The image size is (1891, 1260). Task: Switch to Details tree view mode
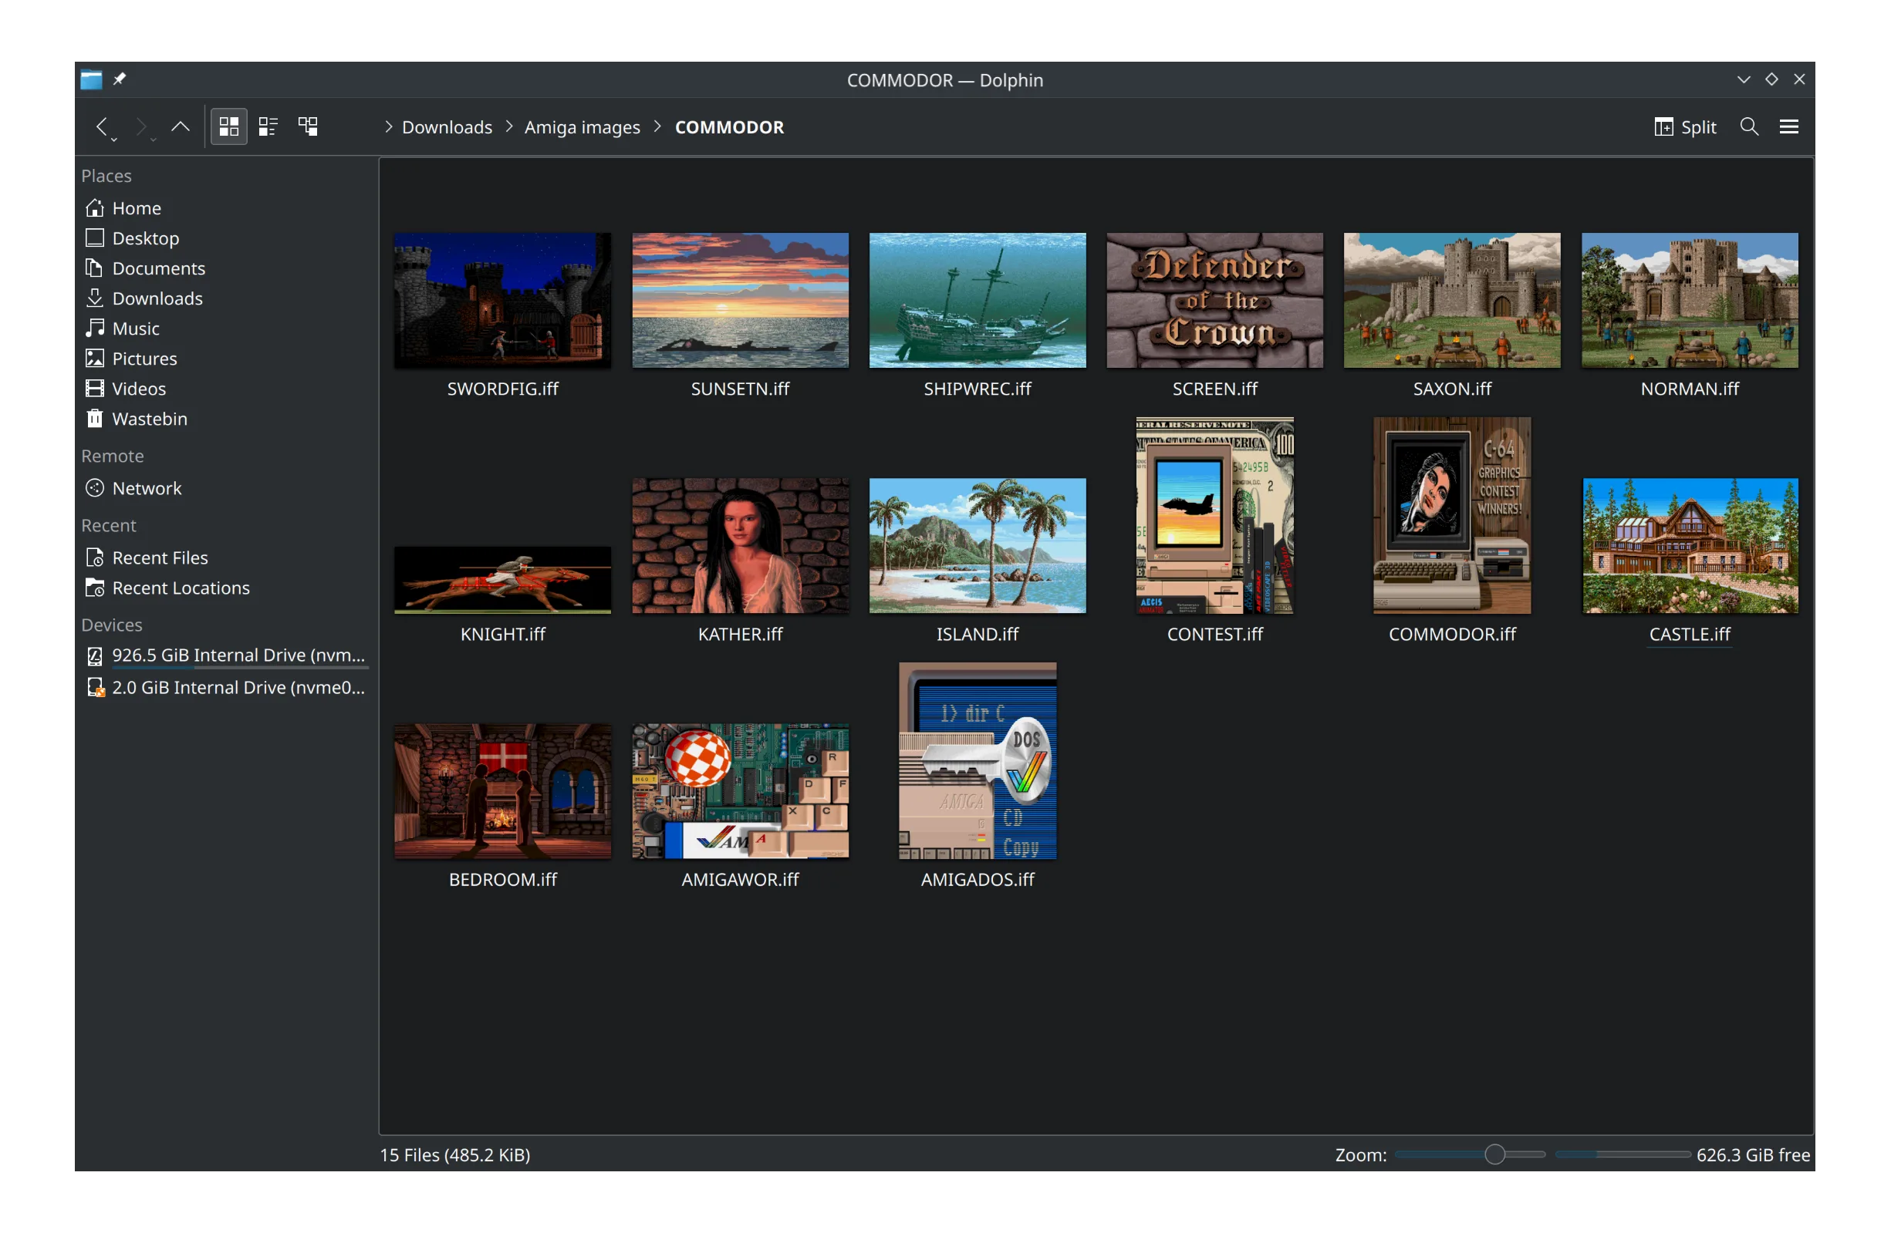tap(308, 126)
